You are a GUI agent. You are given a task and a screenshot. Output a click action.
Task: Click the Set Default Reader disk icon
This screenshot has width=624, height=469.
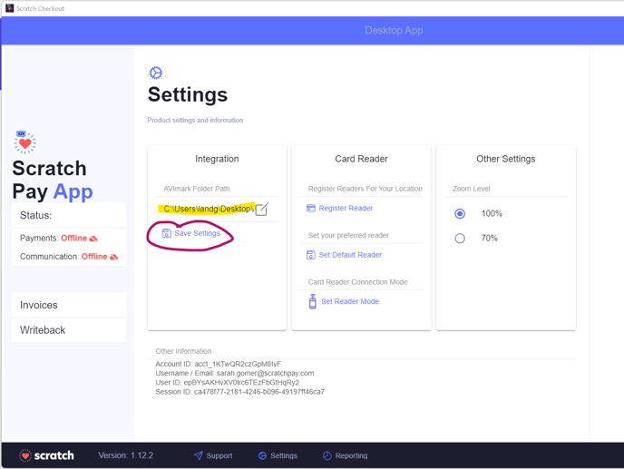[311, 255]
